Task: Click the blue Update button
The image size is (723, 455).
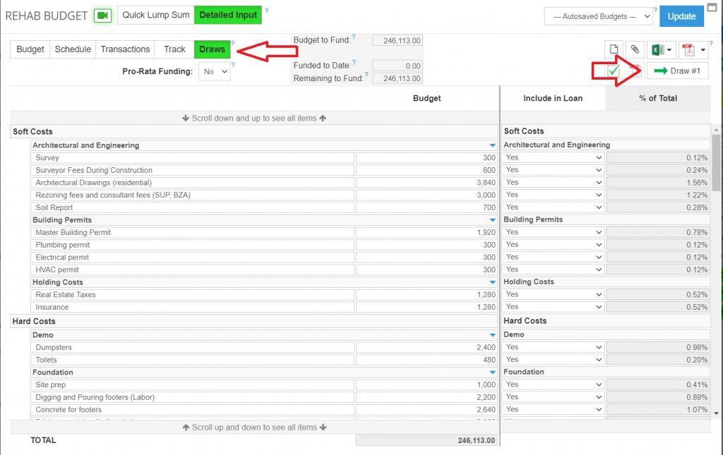Action: click(x=681, y=16)
